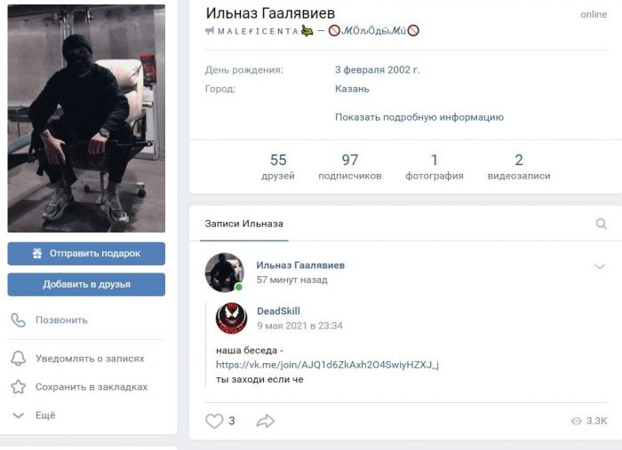Share the post using arrow icon
Screen dimensions: 622x450
point(266,421)
